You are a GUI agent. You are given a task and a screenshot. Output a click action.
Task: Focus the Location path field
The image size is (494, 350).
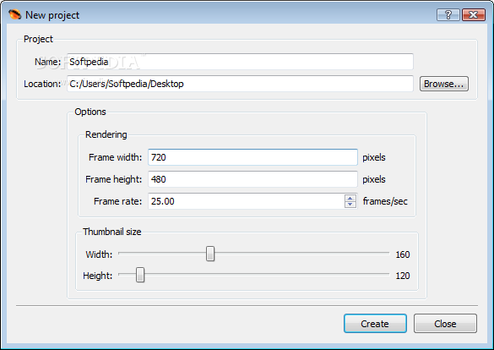(240, 84)
